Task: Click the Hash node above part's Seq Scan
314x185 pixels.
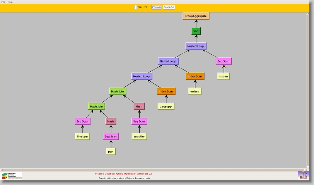Action: coord(111,121)
